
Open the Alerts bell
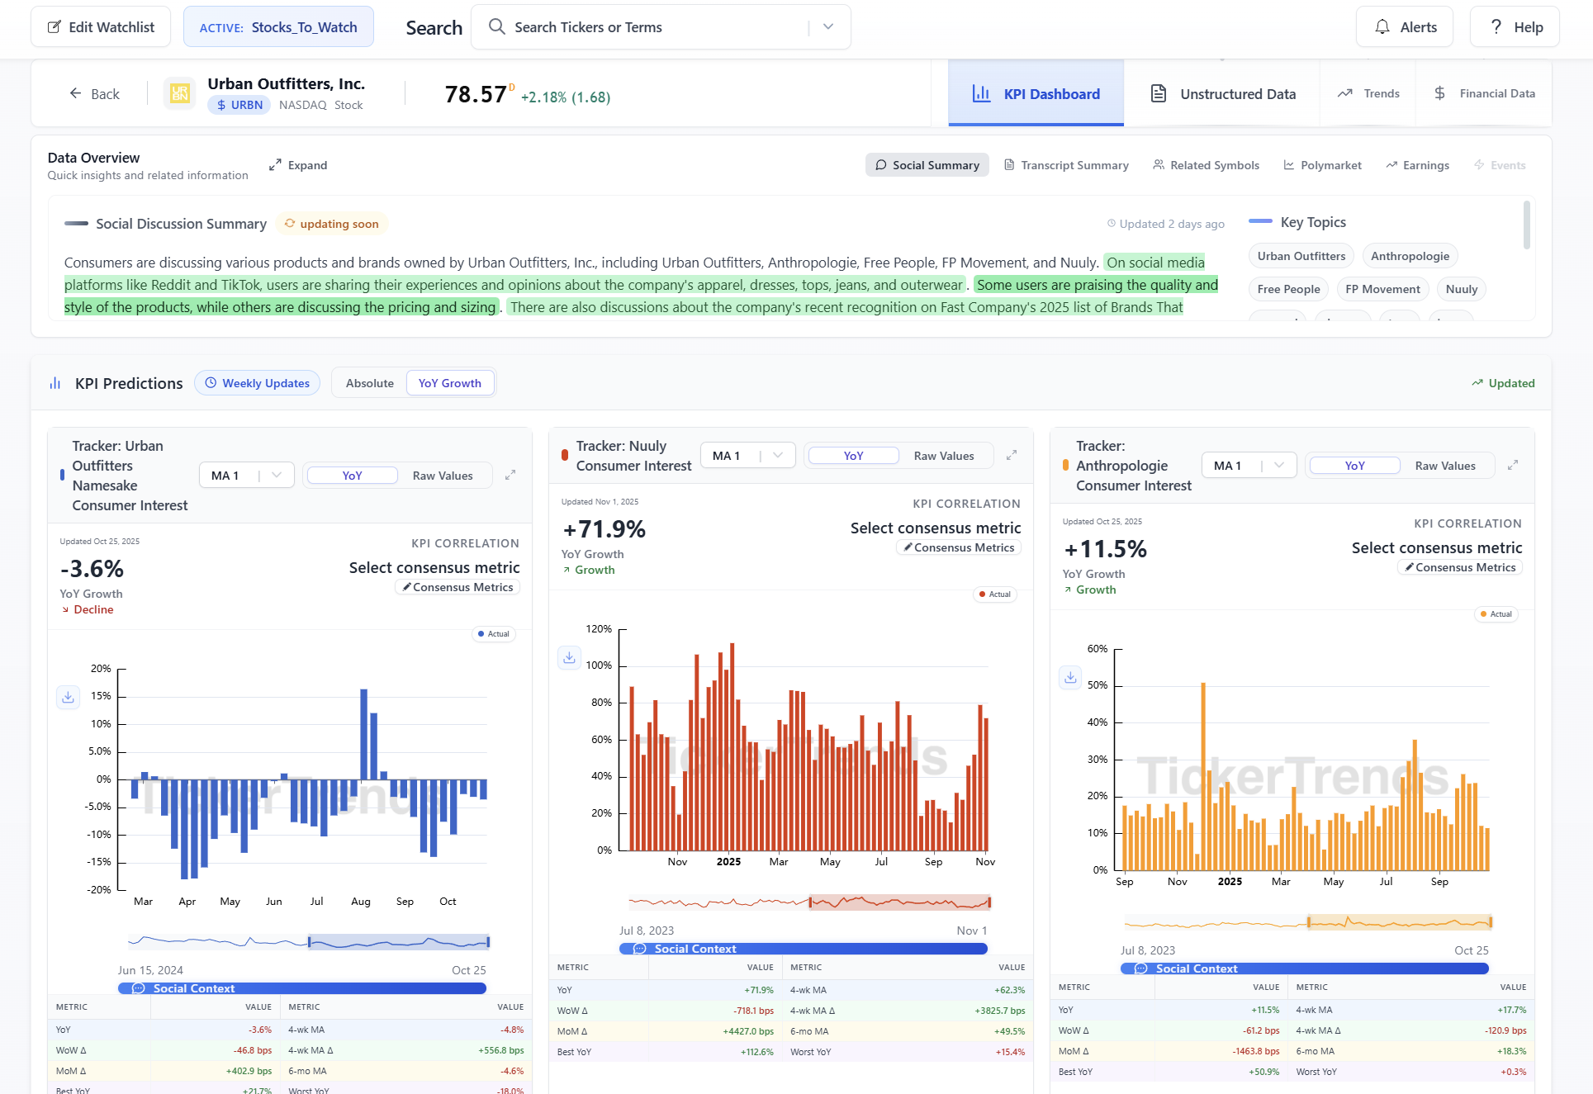pos(1404,27)
